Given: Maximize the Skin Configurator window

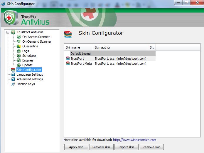Looking at the screenshot, I should click(x=186, y=2).
